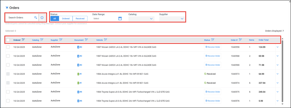
Task: Click order total 227.94
Action: coord(262,83)
